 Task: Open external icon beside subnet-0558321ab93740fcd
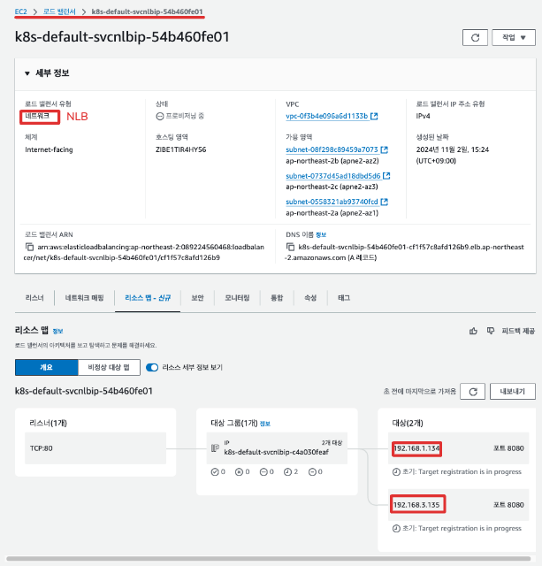click(x=385, y=202)
